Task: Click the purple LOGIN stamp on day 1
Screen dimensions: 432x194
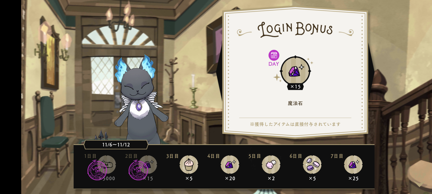Action: point(98,170)
